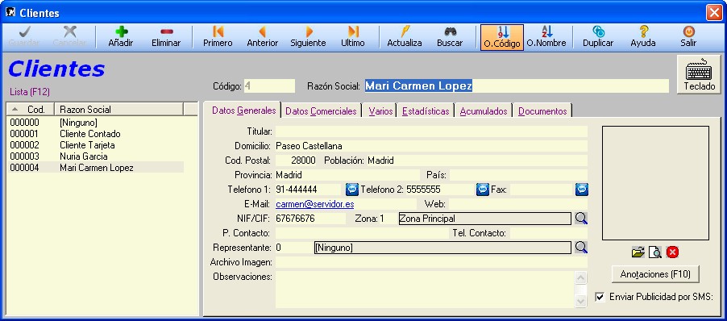This screenshot has height=321, width=727.
Task: Click the dial icon next to Telefono 2
Action: 483,190
